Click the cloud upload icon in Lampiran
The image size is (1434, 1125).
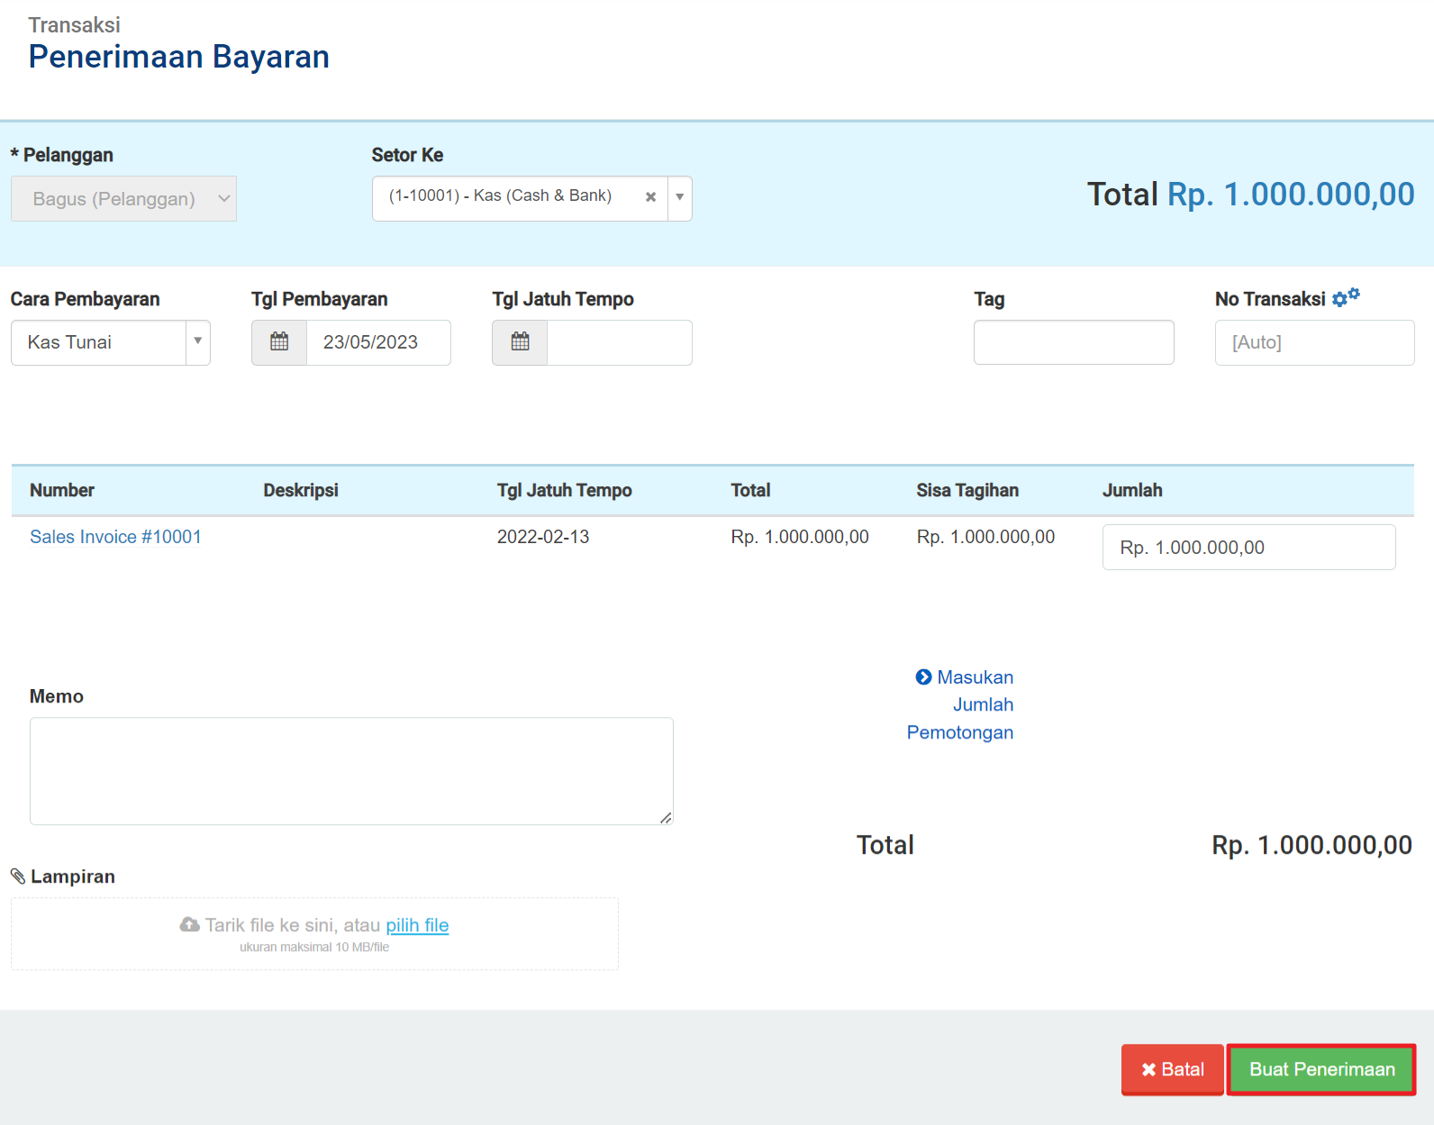point(189,925)
